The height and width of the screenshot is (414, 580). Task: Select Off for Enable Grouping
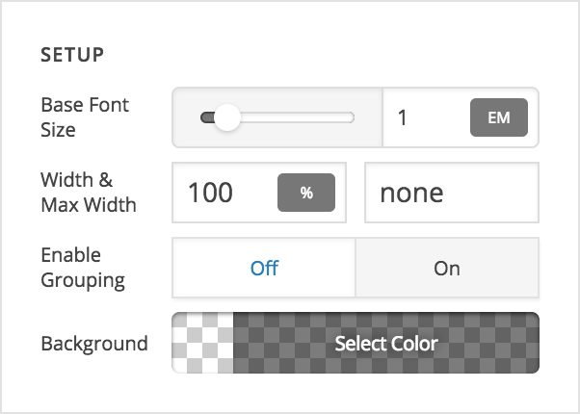264,268
